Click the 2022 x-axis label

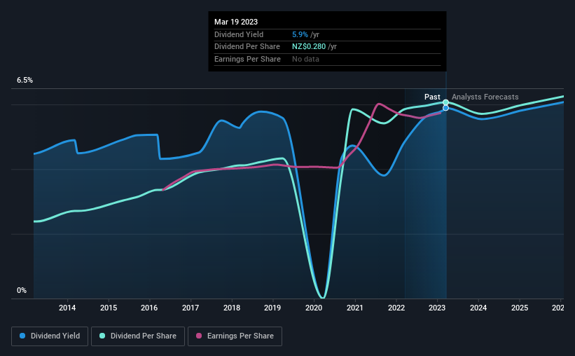(x=396, y=308)
